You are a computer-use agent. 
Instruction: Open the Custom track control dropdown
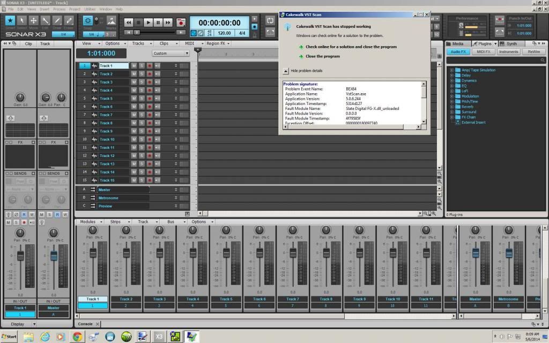point(171,54)
